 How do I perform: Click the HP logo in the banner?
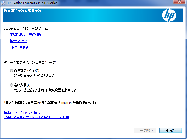click(x=169, y=15)
